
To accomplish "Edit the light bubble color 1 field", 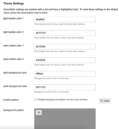I will [65, 19].
